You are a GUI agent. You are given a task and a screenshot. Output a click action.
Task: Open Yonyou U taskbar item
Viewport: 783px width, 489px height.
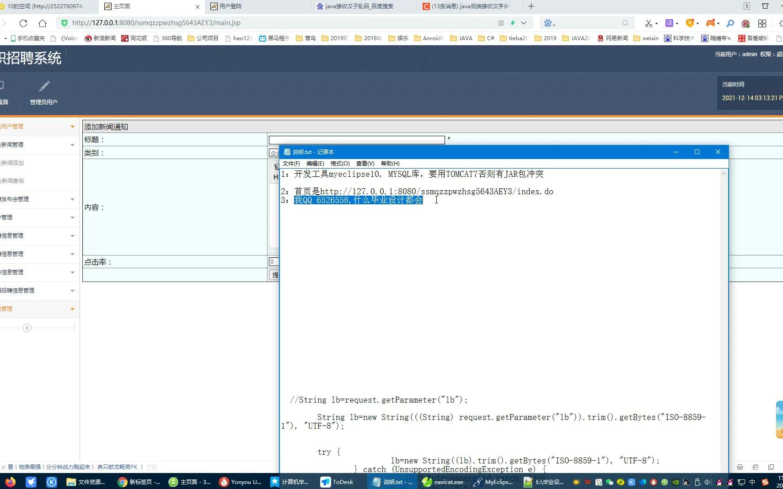click(241, 482)
